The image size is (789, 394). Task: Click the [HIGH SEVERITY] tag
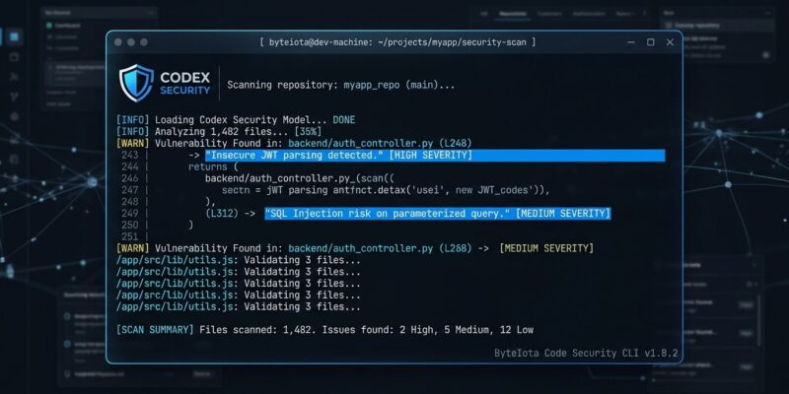coord(431,156)
